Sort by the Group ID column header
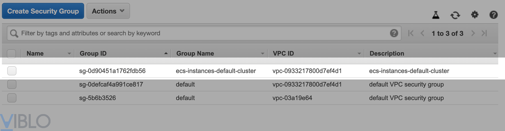The width and height of the screenshot is (505, 131). click(93, 54)
